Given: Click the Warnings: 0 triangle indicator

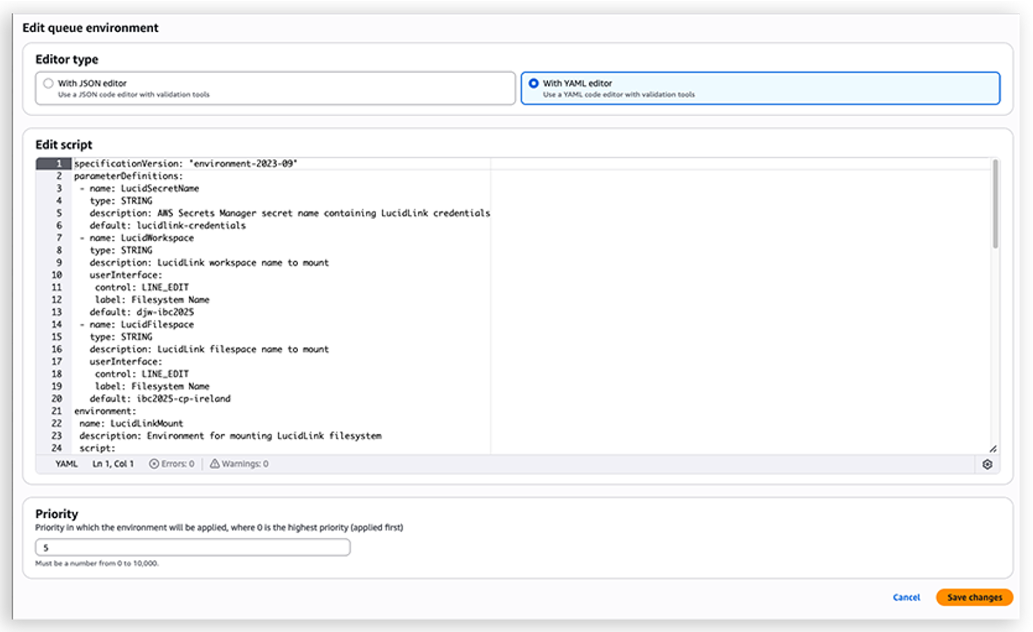Looking at the screenshot, I should (215, 464).
